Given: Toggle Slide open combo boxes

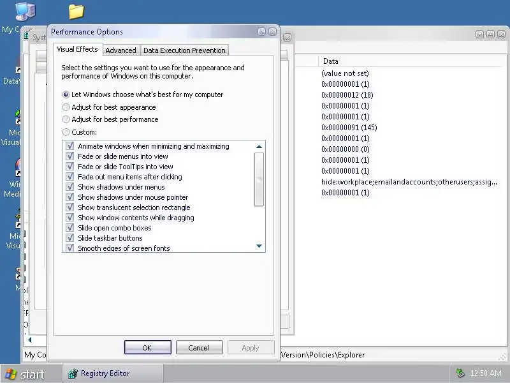Looking at the screenshot, I should point(69,228).
